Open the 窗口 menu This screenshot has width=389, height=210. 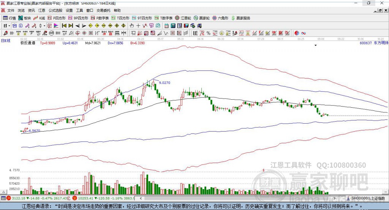pyautogui.click(x=90, y=10)
